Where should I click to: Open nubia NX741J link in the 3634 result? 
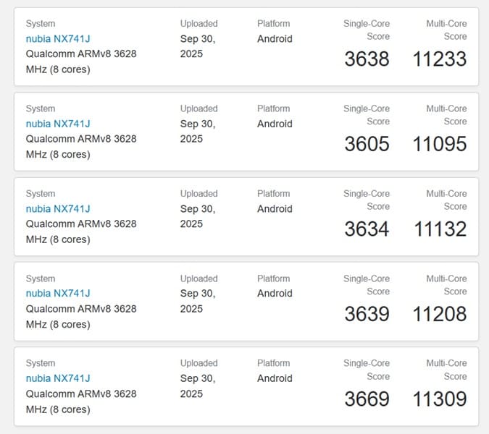tap(58, 209)
